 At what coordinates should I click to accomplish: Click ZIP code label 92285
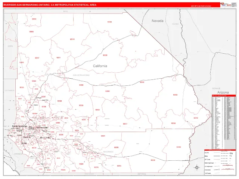tap(81, 105)
